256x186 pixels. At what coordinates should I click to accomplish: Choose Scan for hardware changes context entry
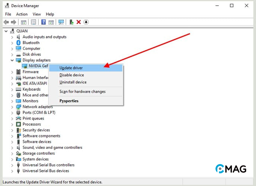(86, 92)
